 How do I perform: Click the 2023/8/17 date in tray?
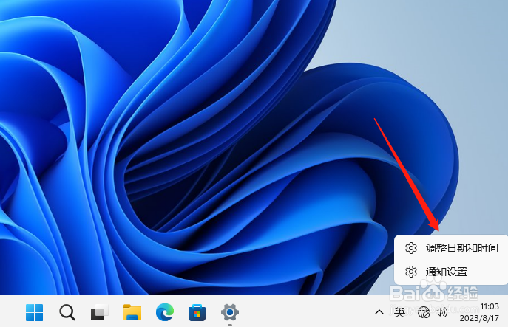click(479, 318)
